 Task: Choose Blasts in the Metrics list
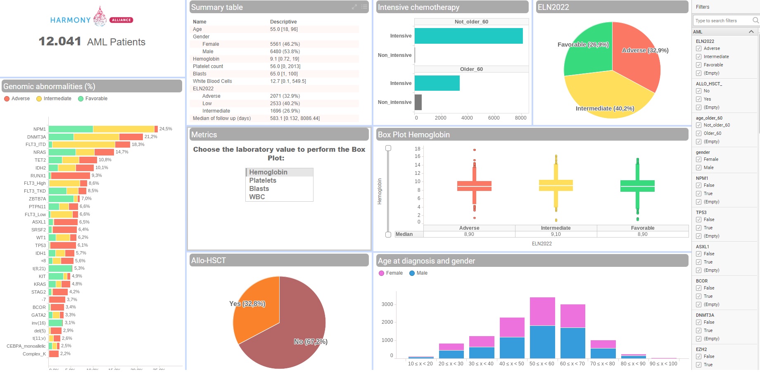(259, 189)
